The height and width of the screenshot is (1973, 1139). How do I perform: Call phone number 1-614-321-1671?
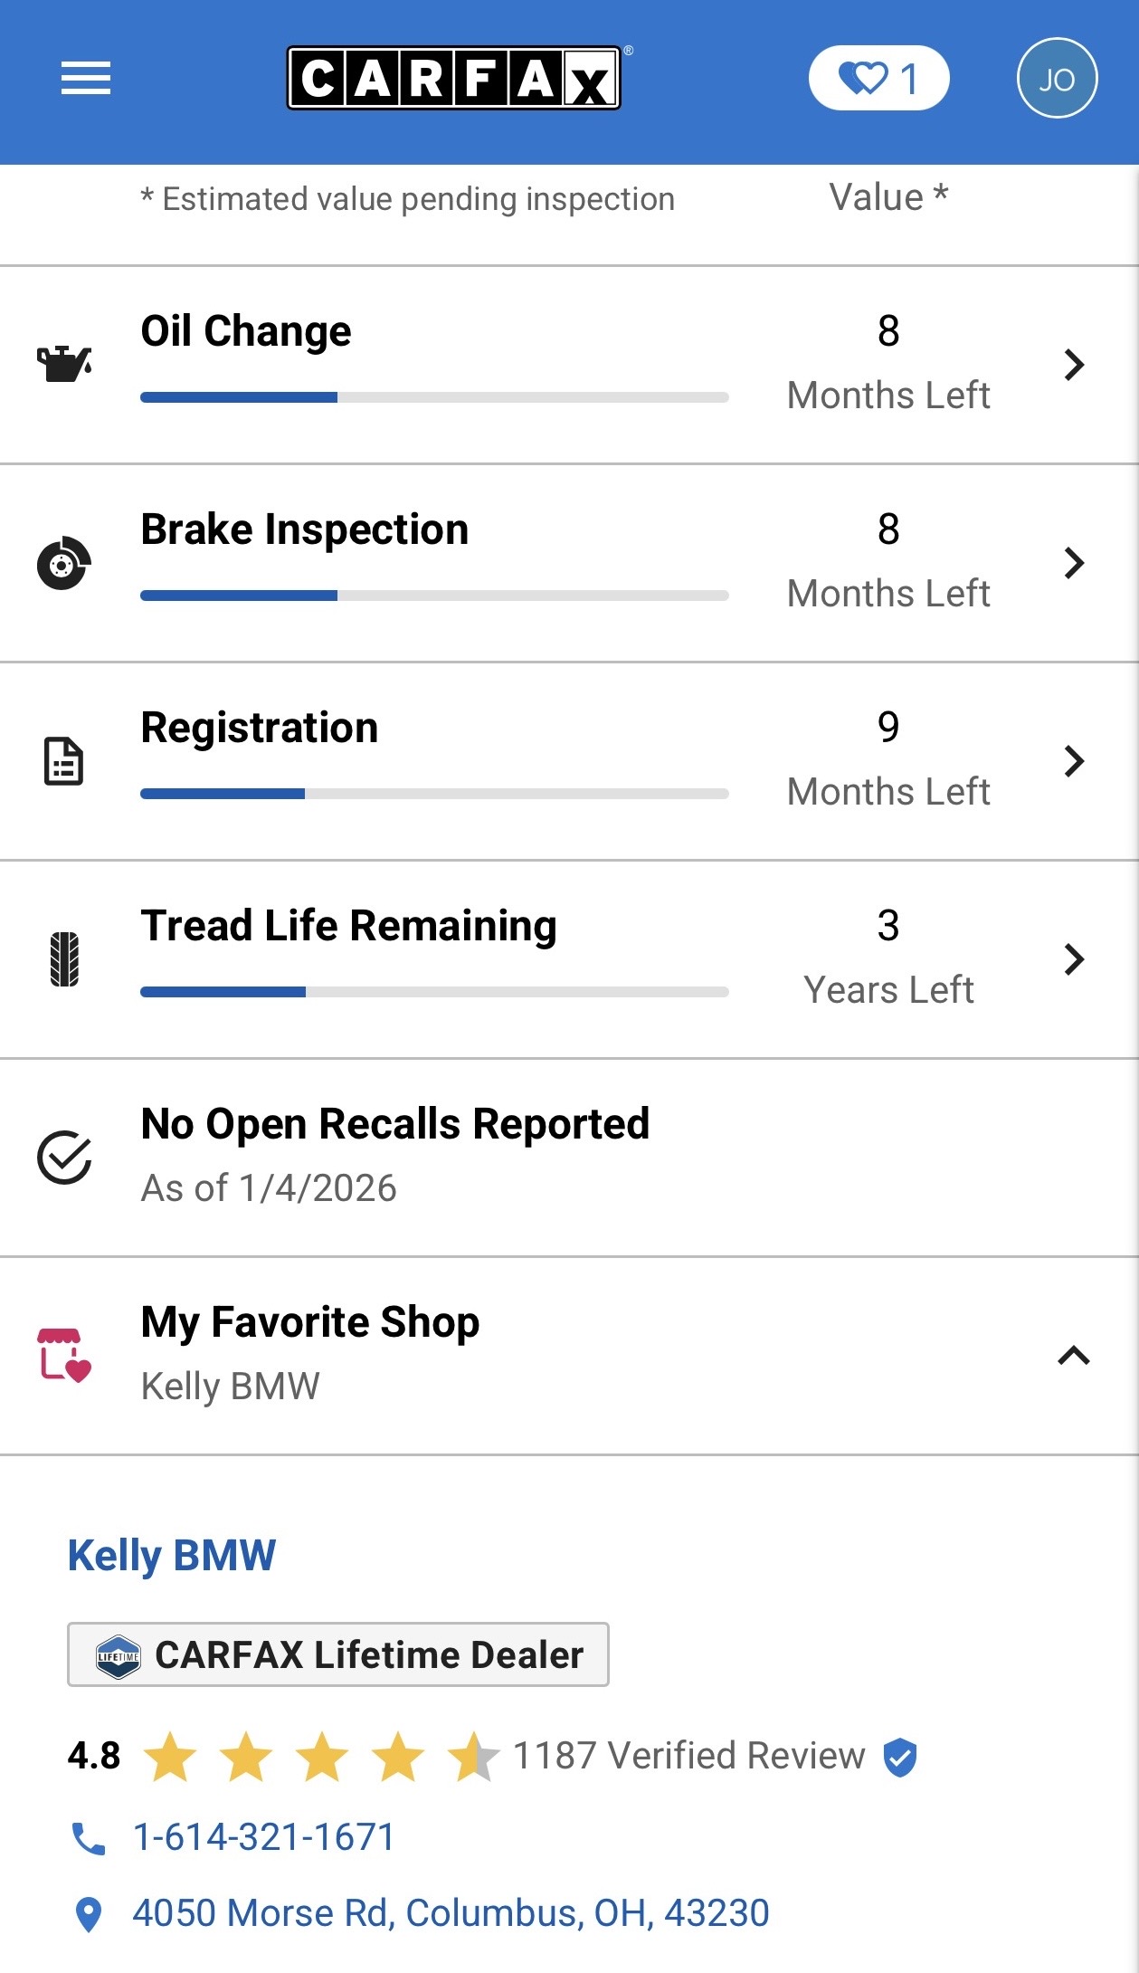264,1837
